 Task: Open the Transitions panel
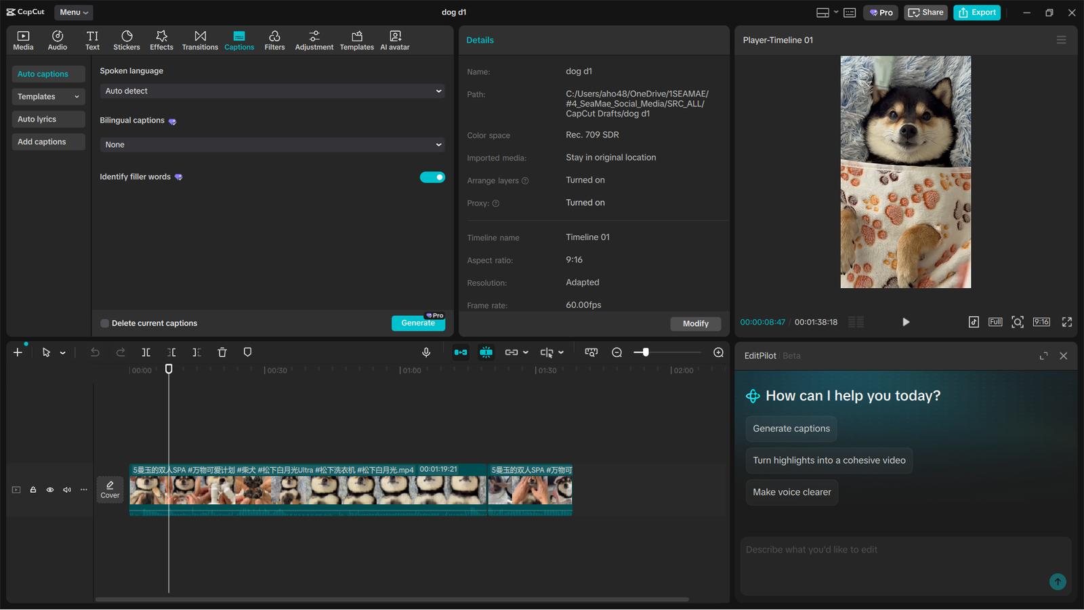200,39
